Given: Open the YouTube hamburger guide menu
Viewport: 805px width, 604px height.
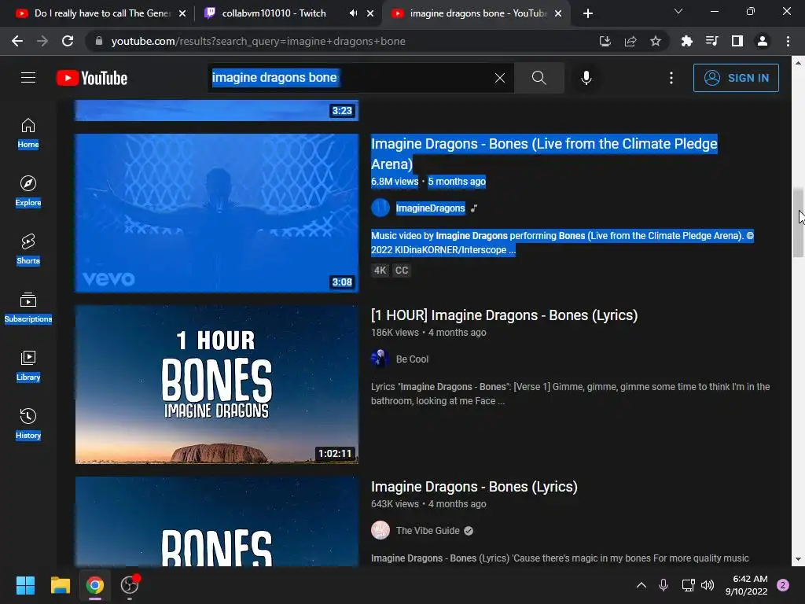Looking at the screenshot, I should tap(28, 78).
